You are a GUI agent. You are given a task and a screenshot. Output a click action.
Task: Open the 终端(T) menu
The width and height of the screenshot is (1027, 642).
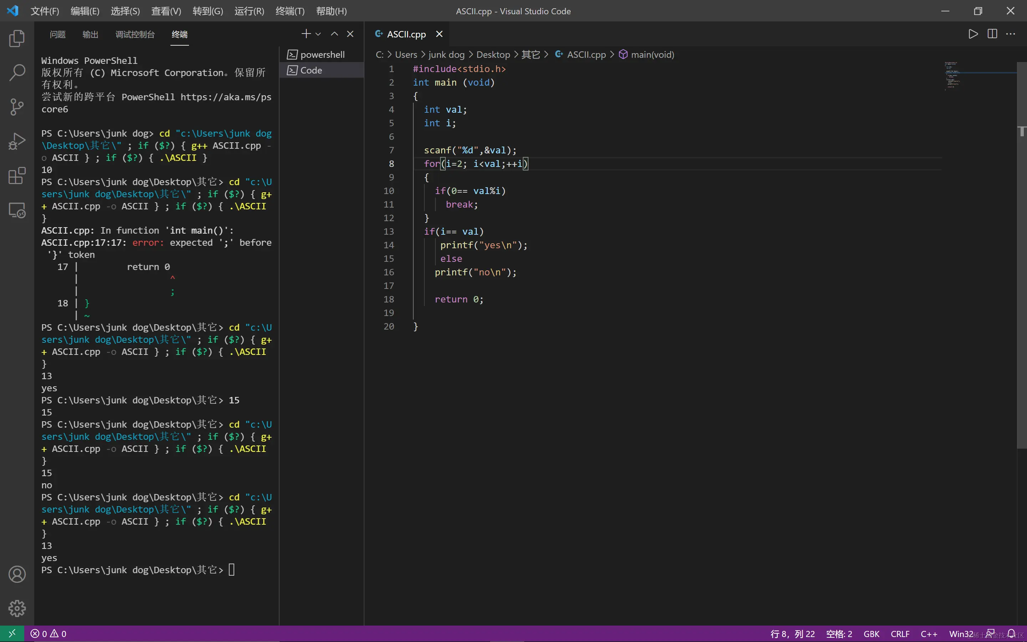click(290, 11)
